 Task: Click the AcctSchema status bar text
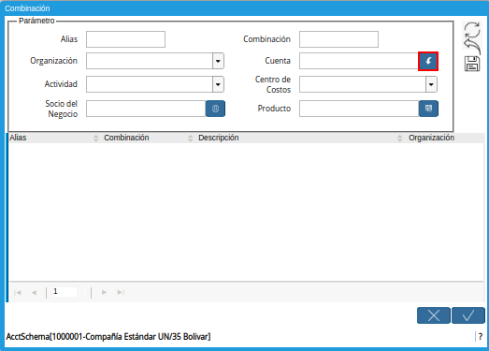(x=108, y=337)
